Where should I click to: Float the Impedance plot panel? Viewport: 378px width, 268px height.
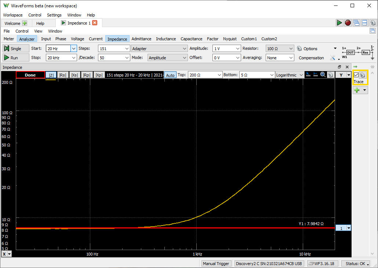pos(339,67)
